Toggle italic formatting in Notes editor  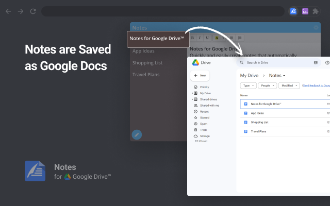(200, 38)
